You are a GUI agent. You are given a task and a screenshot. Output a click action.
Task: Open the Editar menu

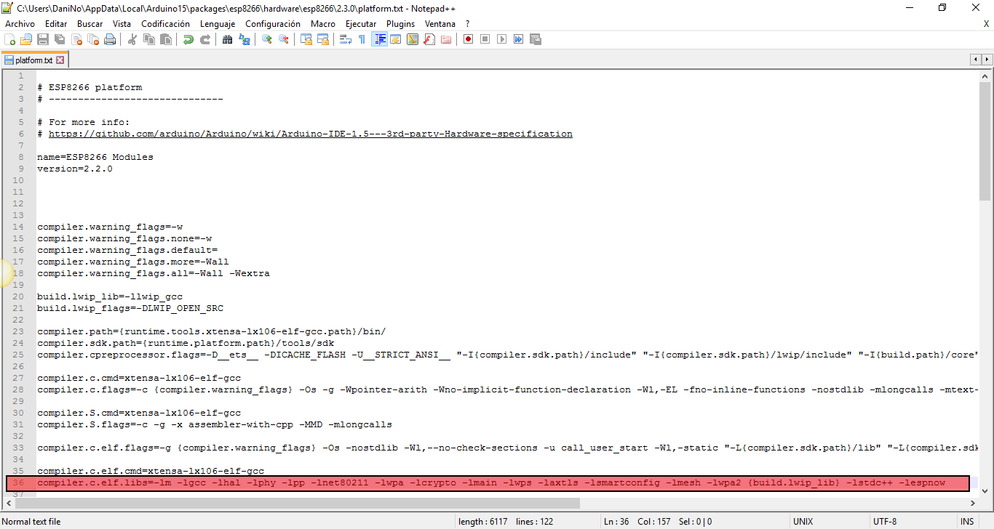pos(56,24)
